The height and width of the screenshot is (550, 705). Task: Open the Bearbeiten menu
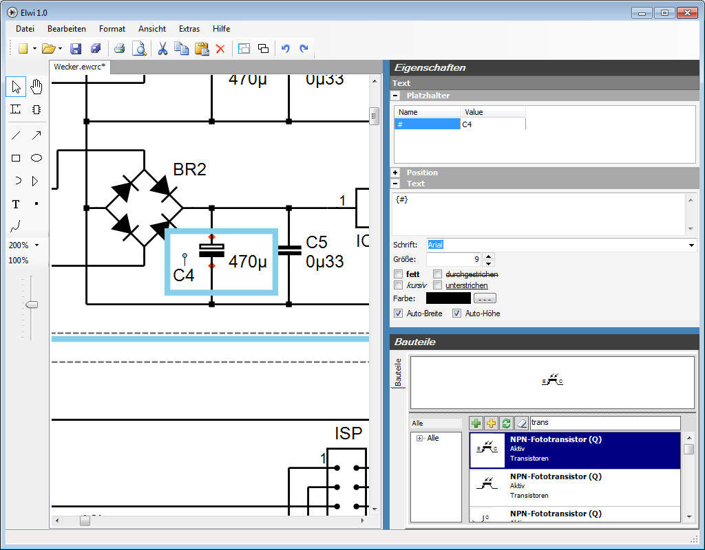67,29
